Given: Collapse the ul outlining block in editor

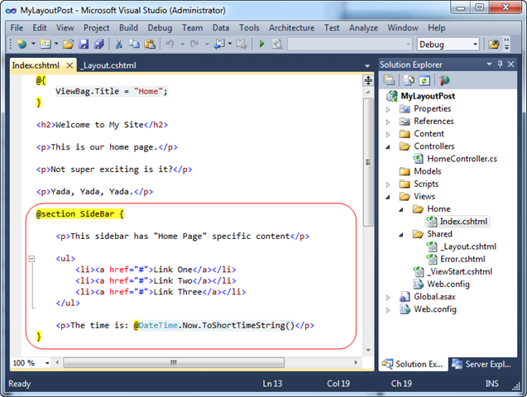Looking at the screenshot, I should click(x=31, y=258).
